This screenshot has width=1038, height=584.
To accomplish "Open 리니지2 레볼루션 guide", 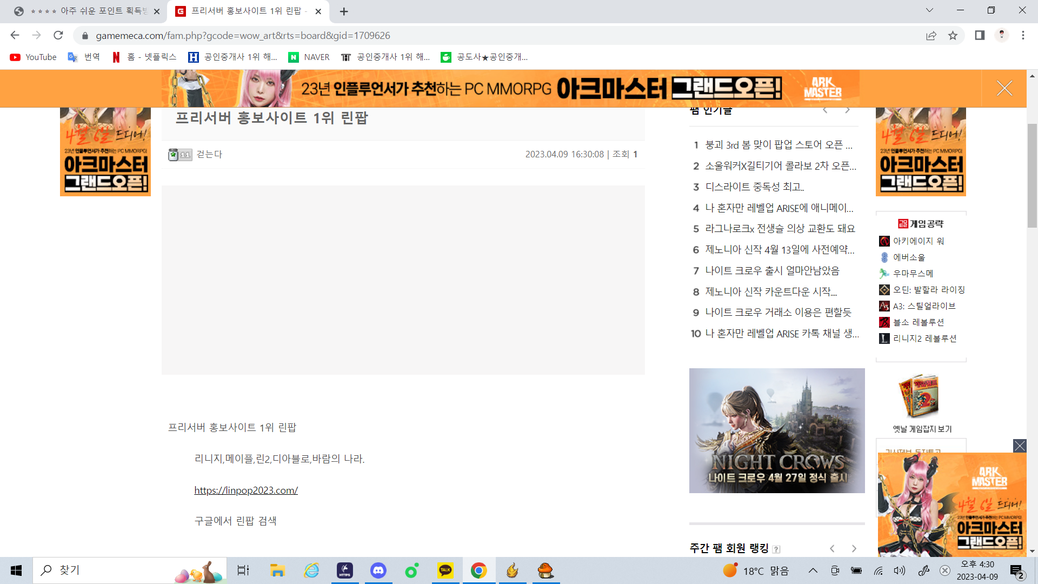I will 918,339.
